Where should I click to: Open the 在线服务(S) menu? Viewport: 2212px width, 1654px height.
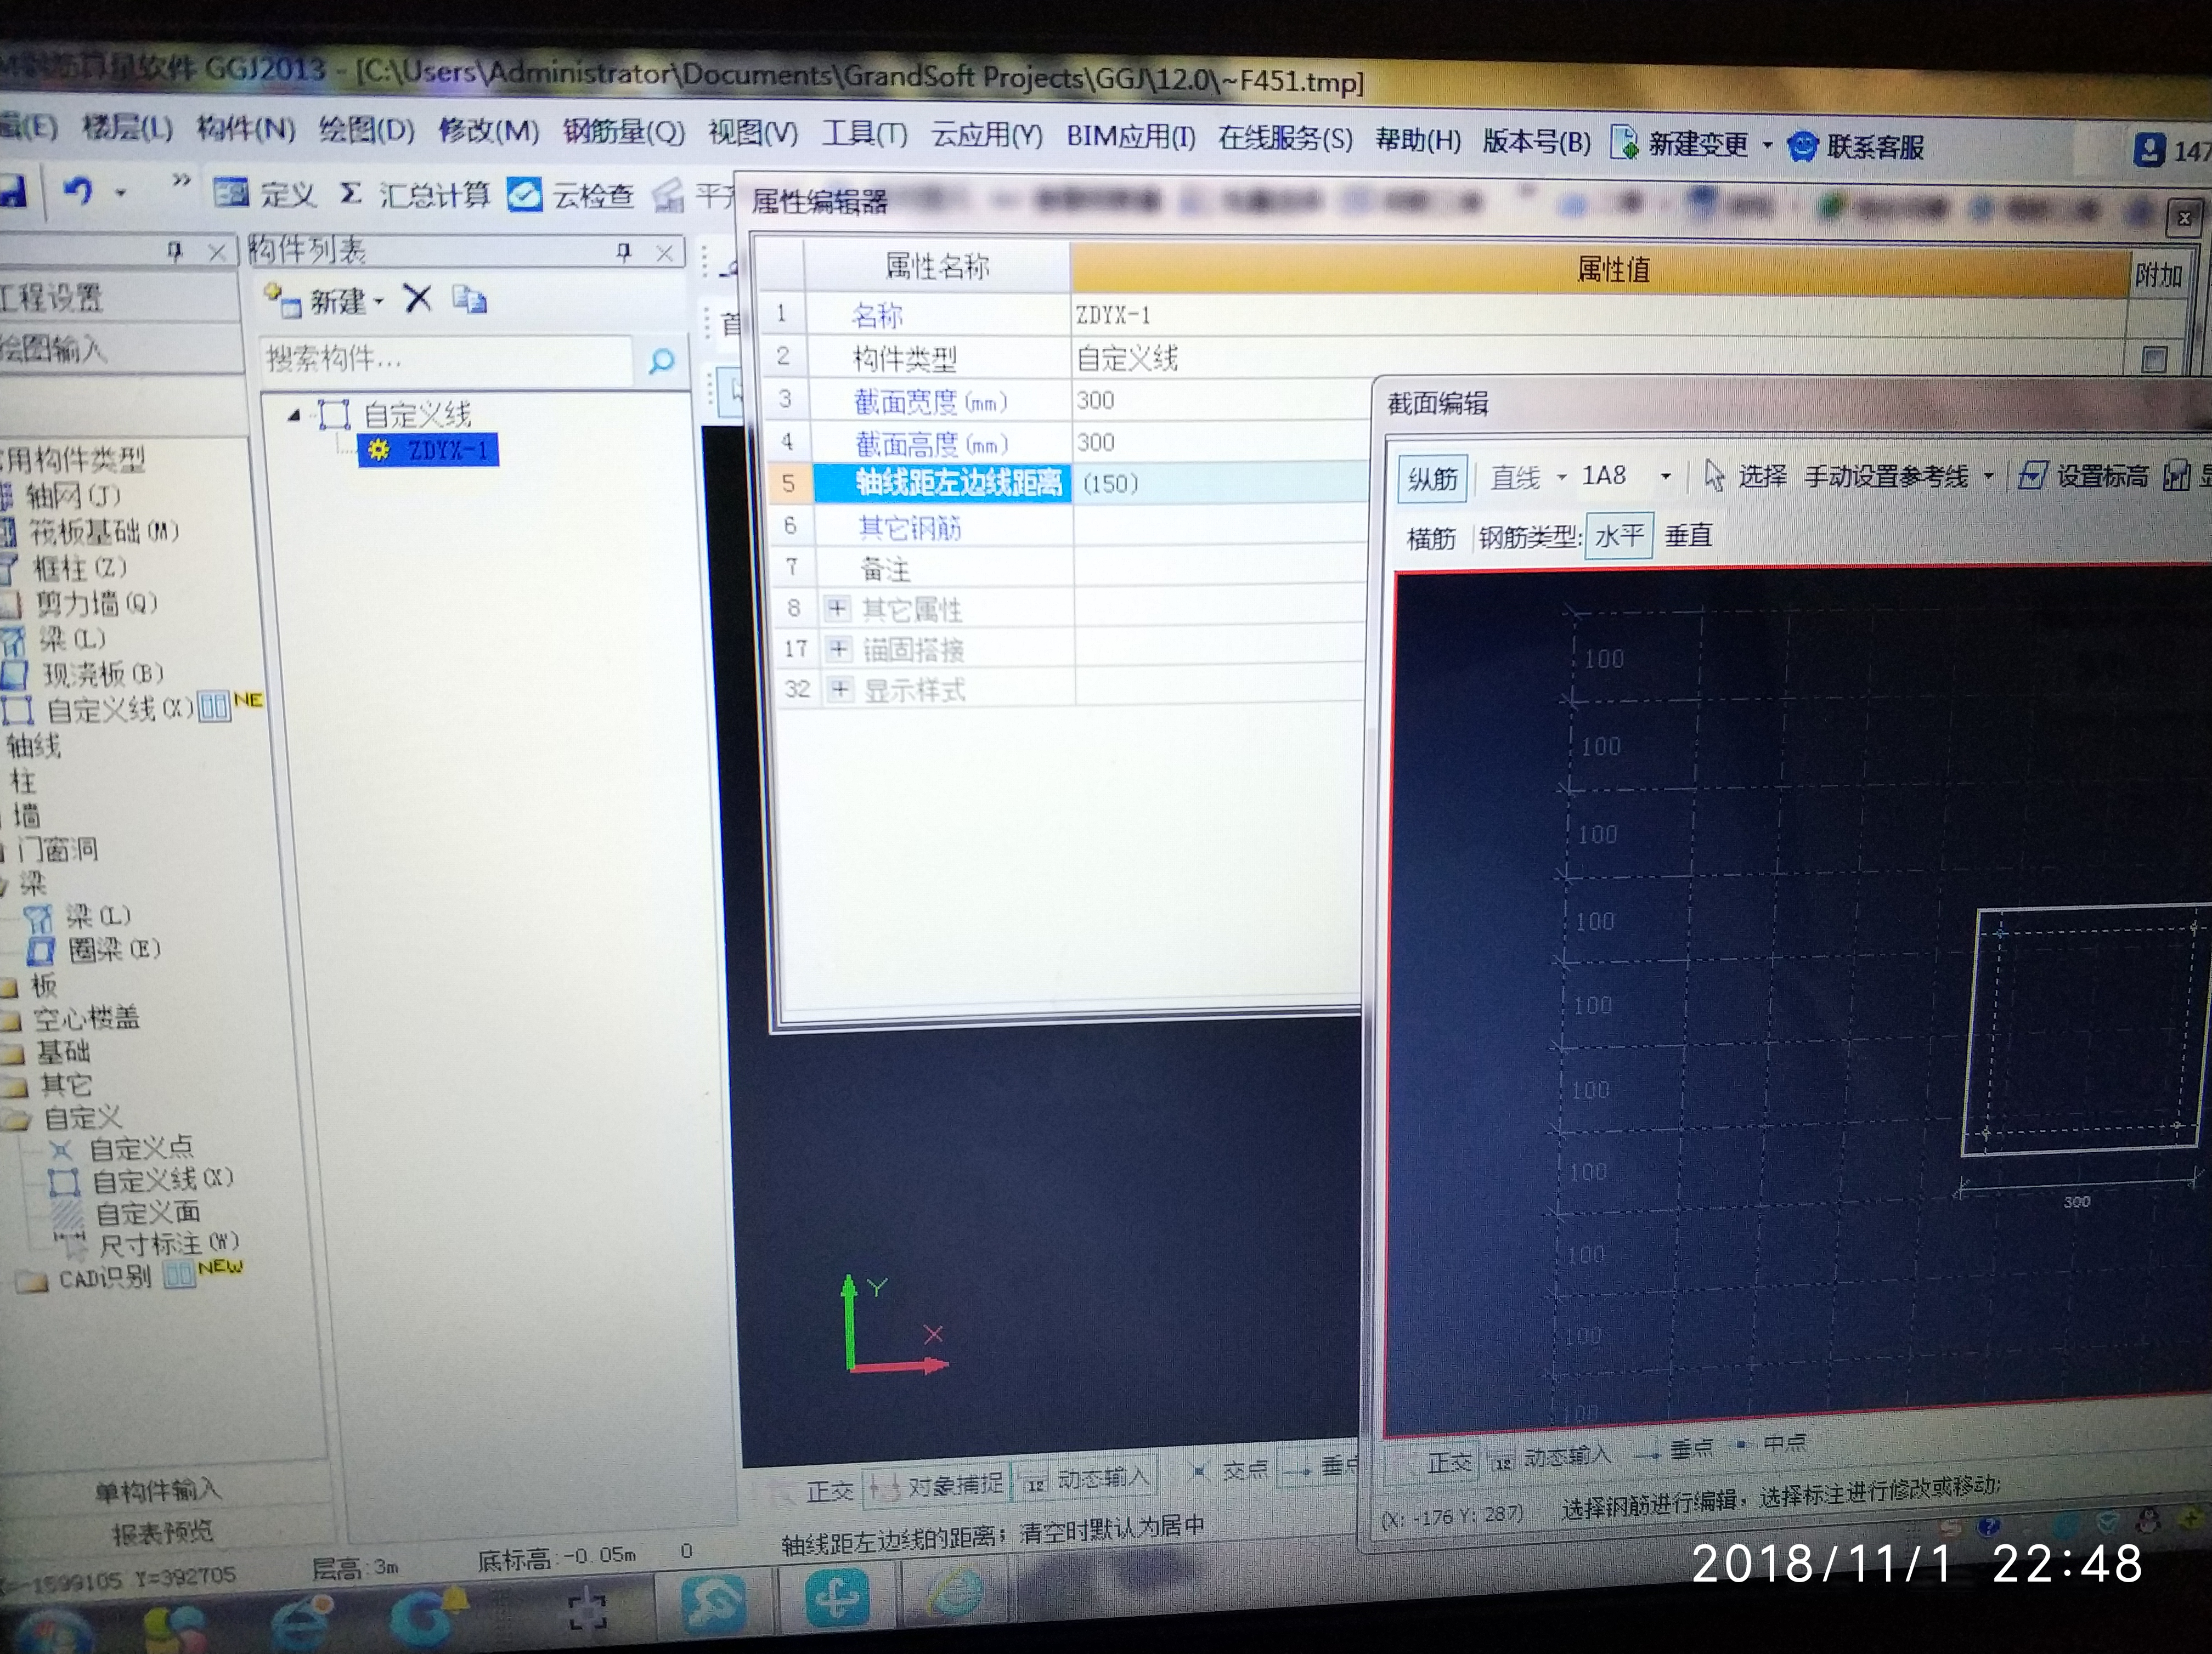[x=1285, y=138]
